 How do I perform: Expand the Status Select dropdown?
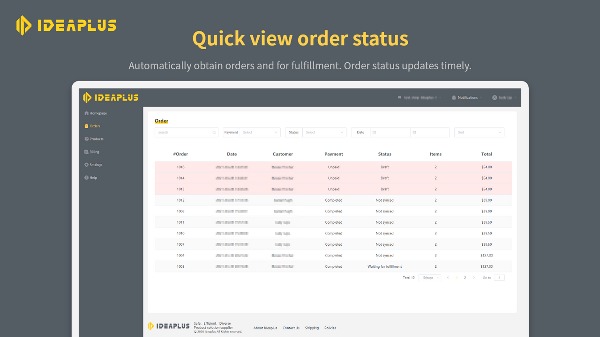coord(324,132)
